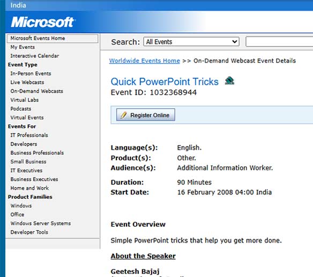Select Live Webcasts
Viewport: 313px width, 277px height.
(27, 82)
